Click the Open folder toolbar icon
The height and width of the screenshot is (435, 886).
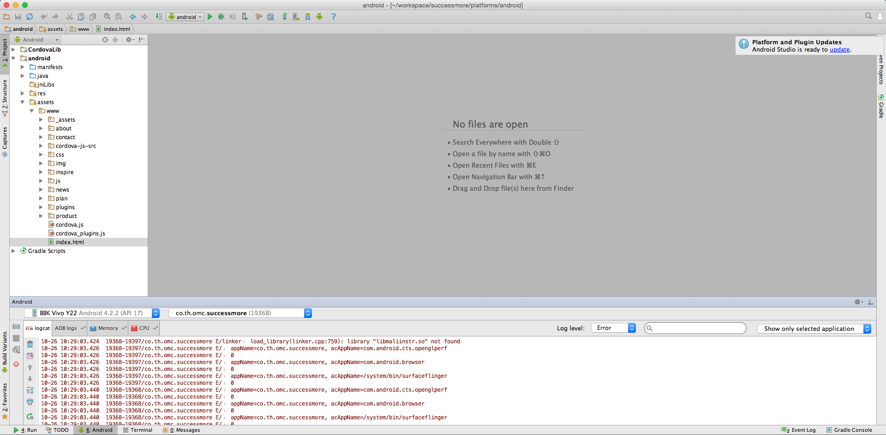[x=6, y=17]
